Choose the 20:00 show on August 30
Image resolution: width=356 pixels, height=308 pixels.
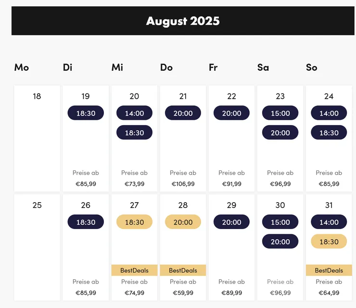(280, 242)
